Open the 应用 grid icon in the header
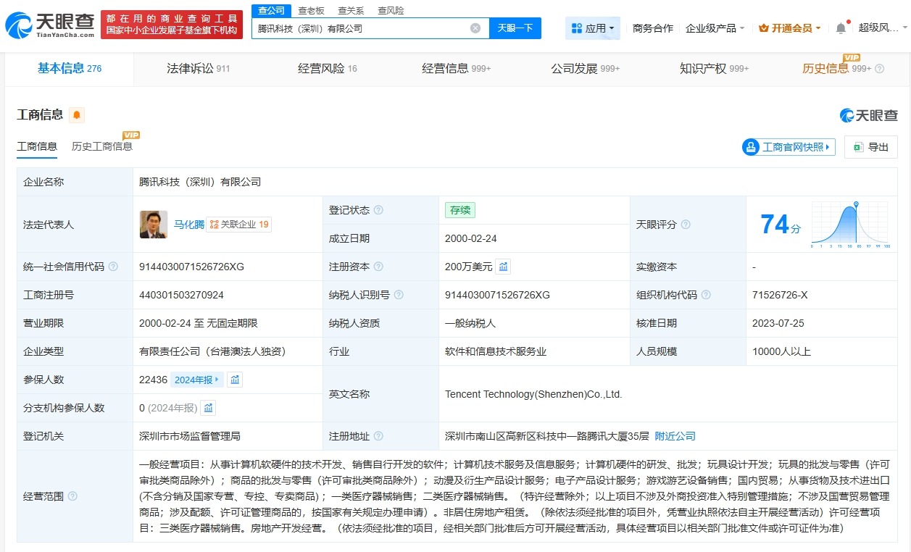Viewport: 911px width, 552px height. [x=576, y=27]
